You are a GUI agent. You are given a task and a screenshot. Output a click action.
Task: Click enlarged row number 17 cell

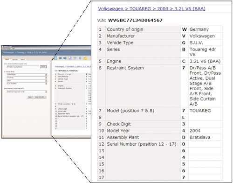102,177
